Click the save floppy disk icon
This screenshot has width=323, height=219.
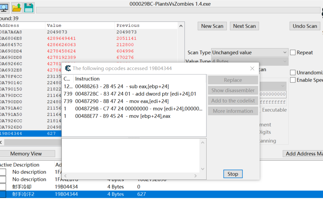(29, 8)
